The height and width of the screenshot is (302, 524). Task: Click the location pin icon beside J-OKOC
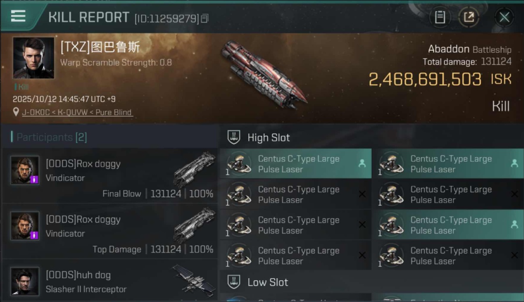(16, 112)
